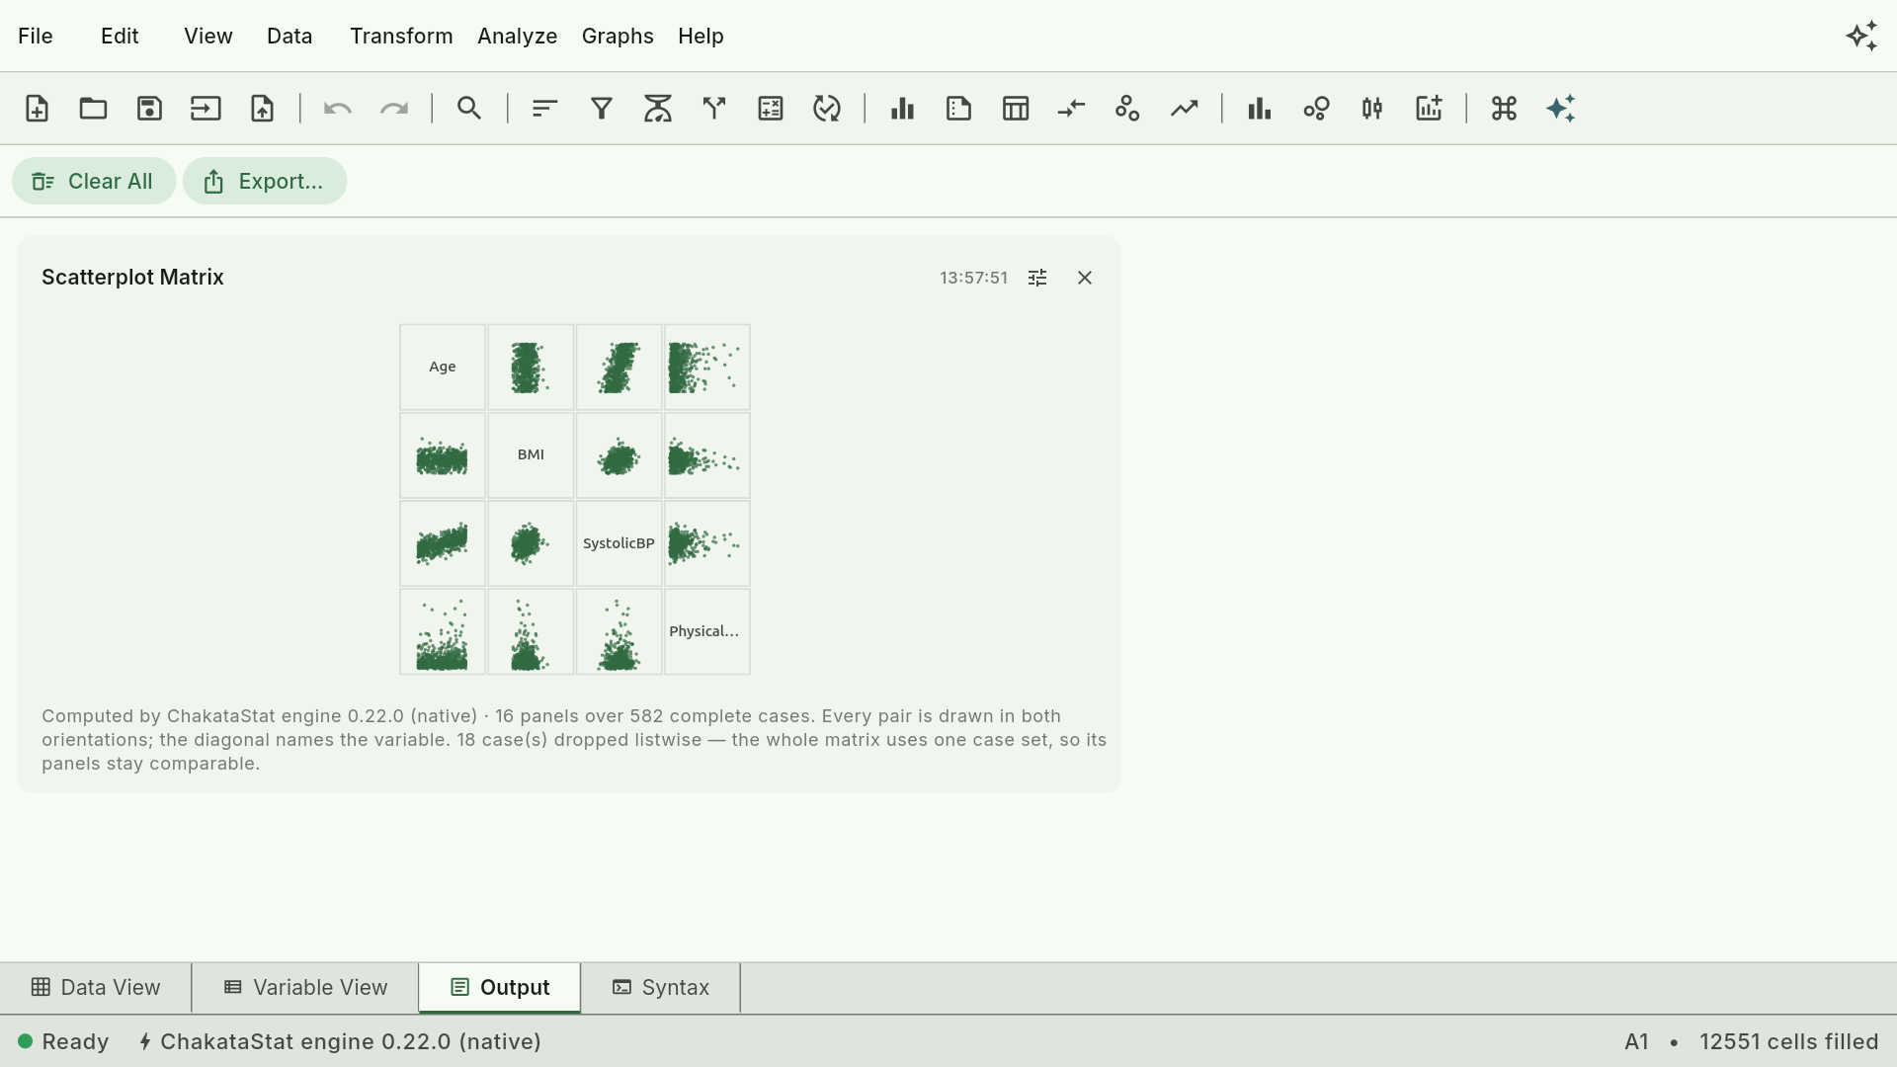Click the import data arrow-into-box icon

[206, 109]
